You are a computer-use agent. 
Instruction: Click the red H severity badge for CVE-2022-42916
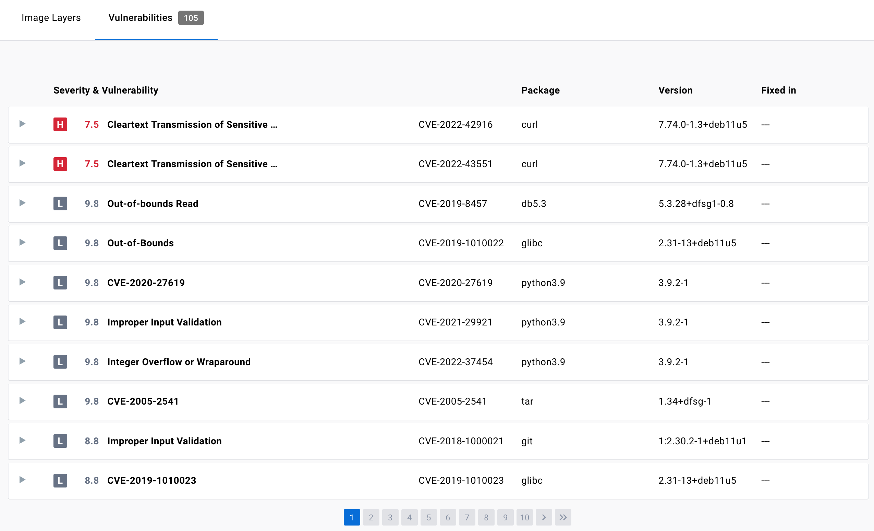tap(60, 124)
